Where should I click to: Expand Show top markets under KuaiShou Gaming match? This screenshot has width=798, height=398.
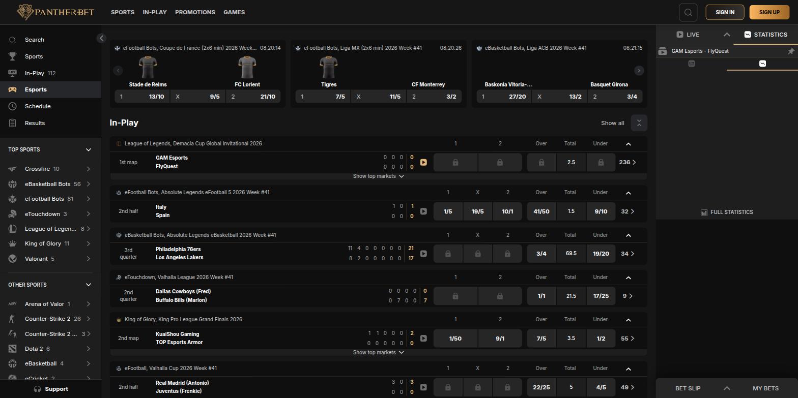378,352
